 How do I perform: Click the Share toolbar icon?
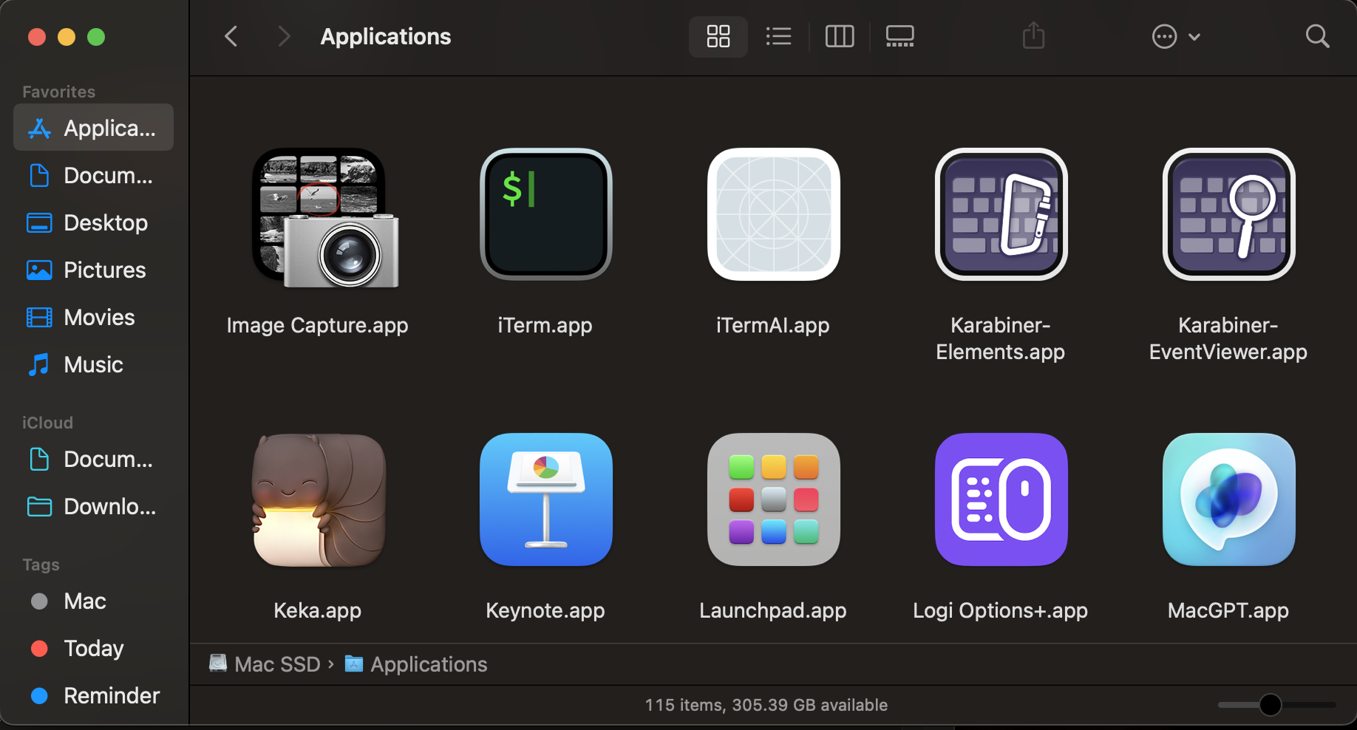coord(1033,35)
